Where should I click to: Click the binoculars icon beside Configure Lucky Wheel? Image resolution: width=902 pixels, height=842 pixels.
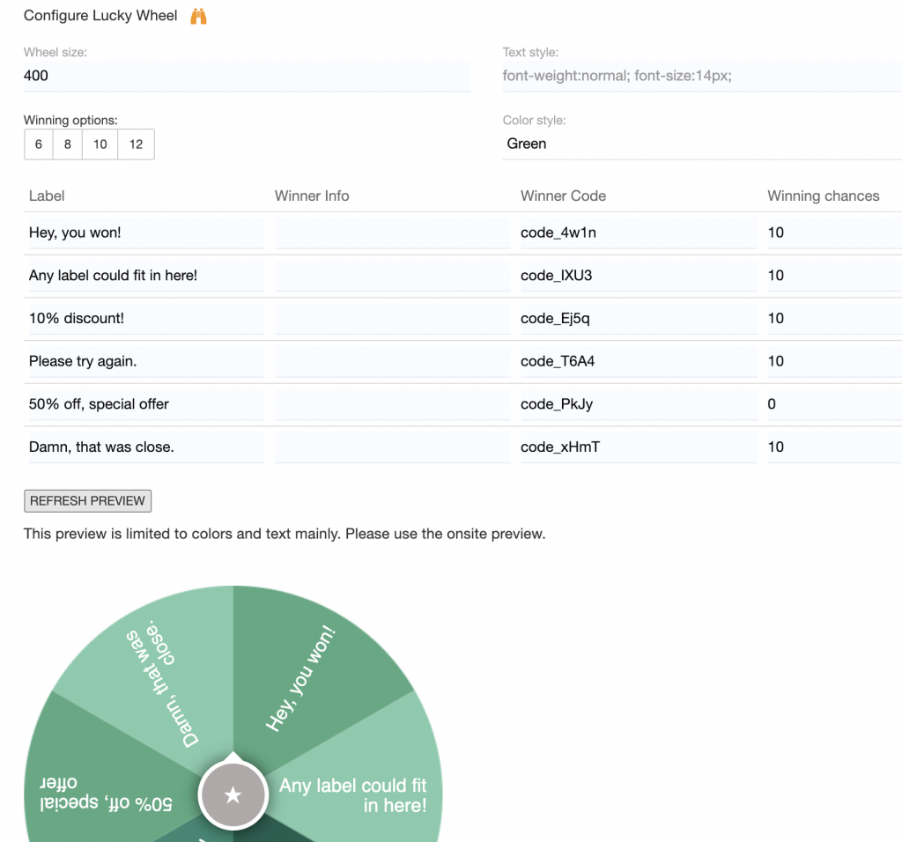[198, 16]
